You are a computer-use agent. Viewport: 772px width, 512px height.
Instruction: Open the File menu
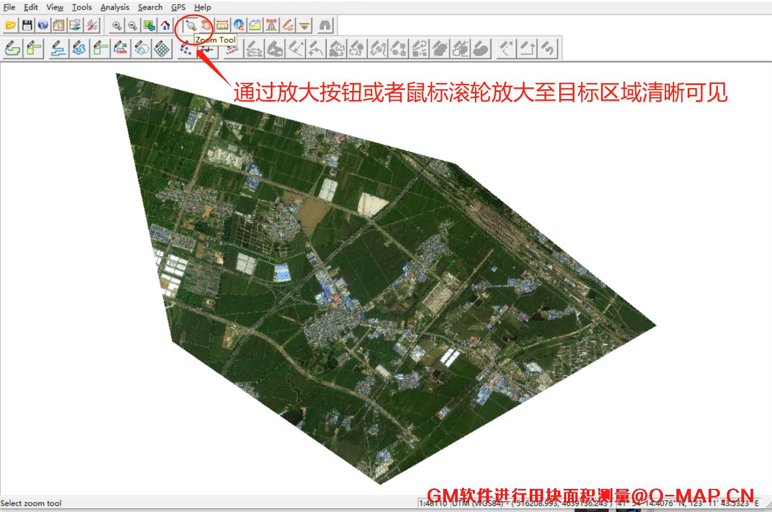tap(9, 7)
